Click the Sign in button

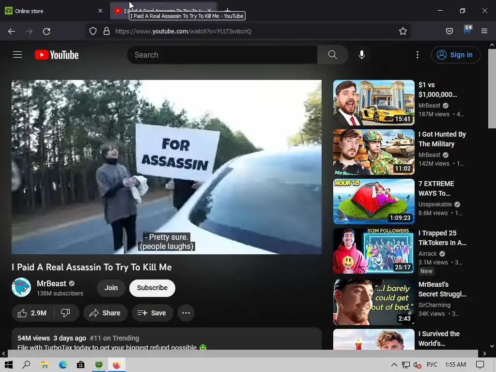455,55
